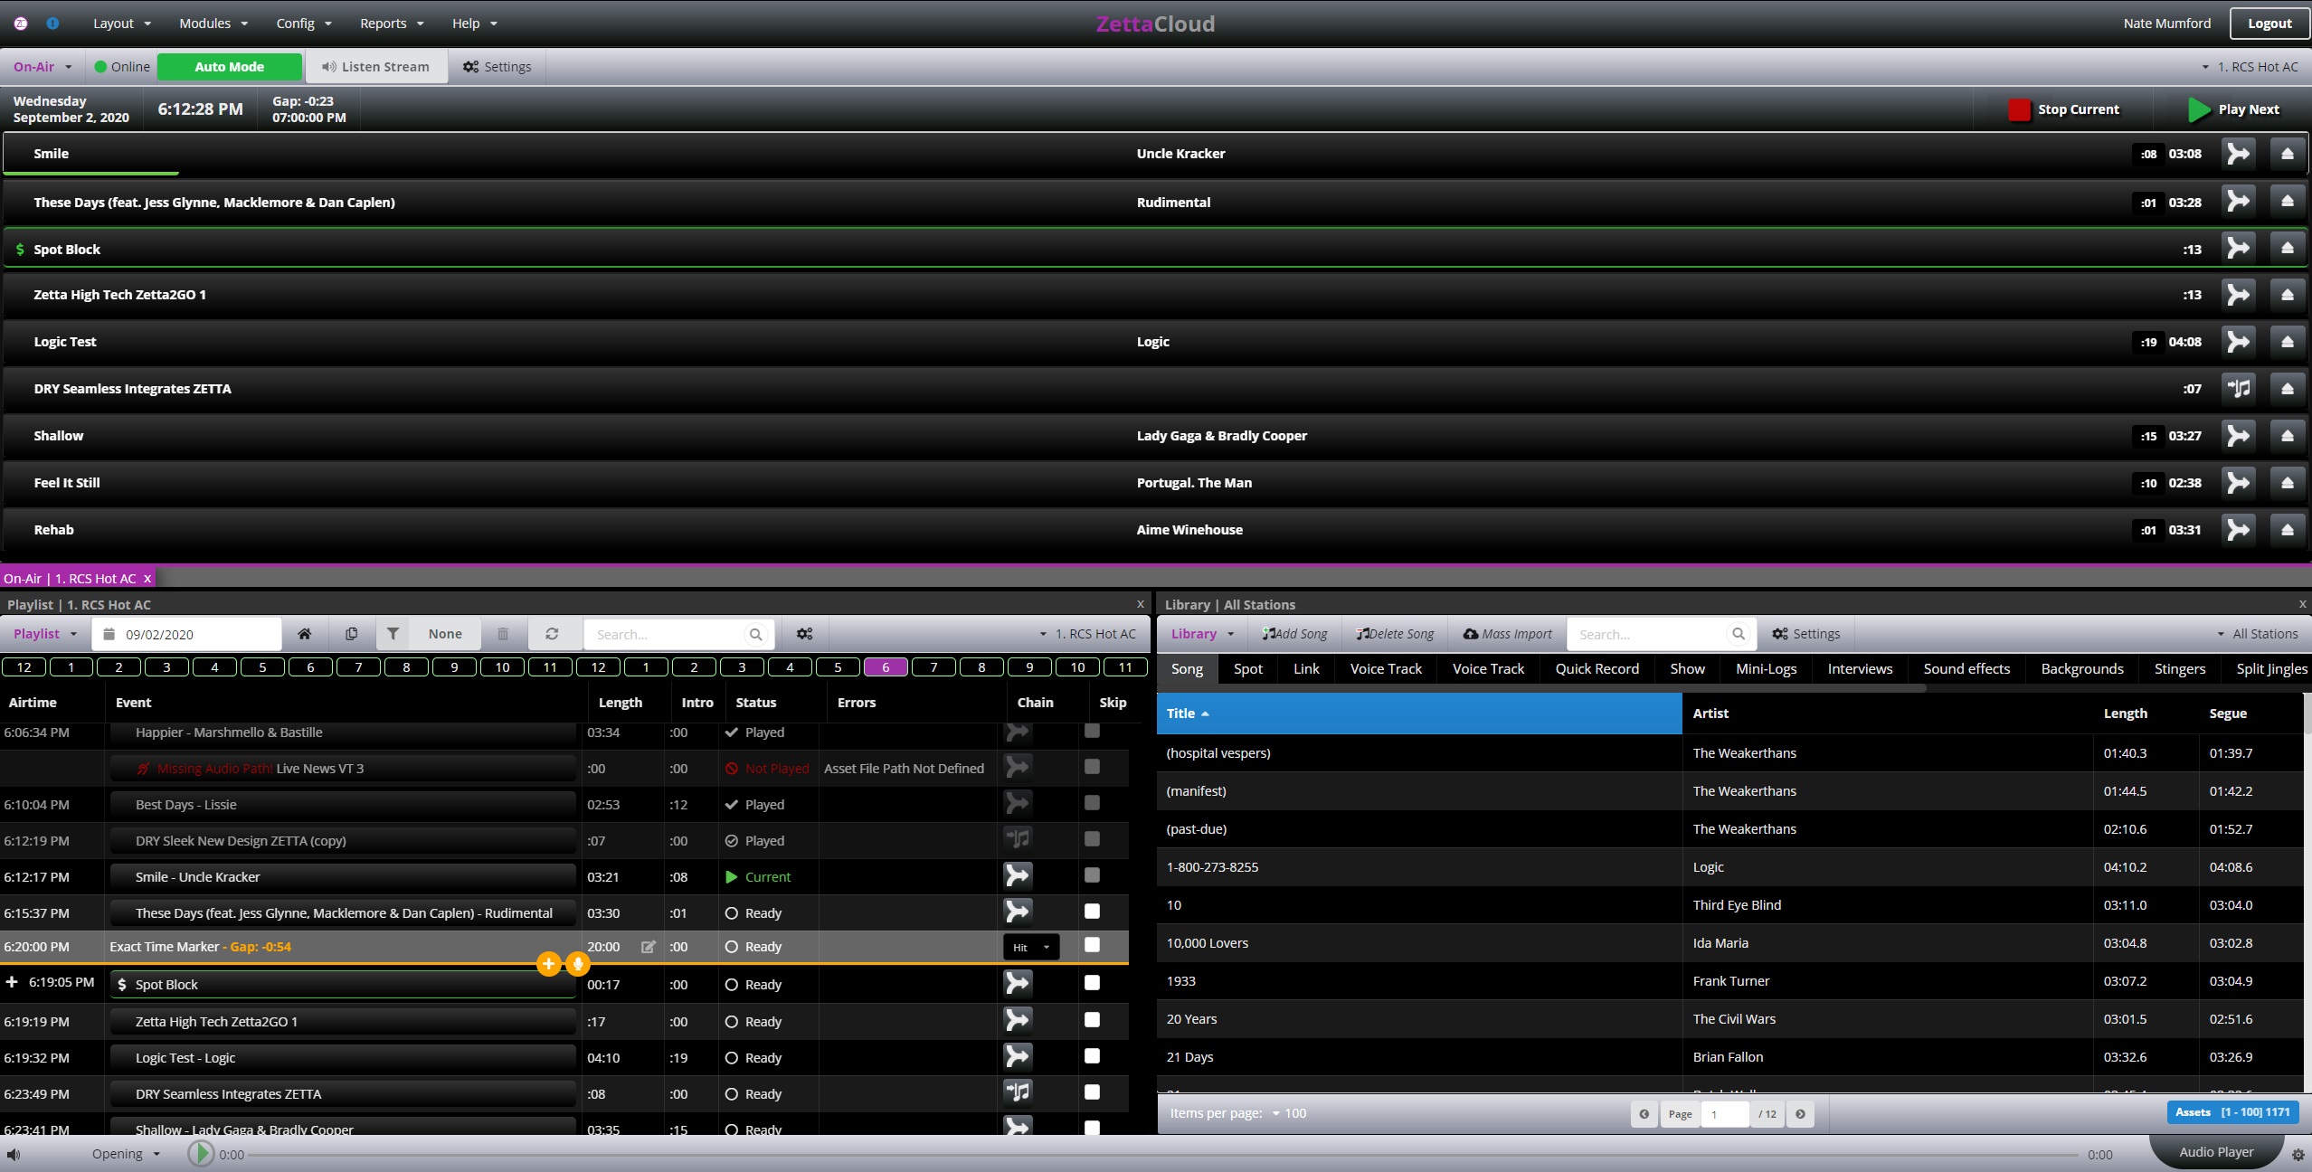Screen dimensions: 2312x1172
Task: Click the segue icon for Shallow
Action: [x=2238, y=436]
